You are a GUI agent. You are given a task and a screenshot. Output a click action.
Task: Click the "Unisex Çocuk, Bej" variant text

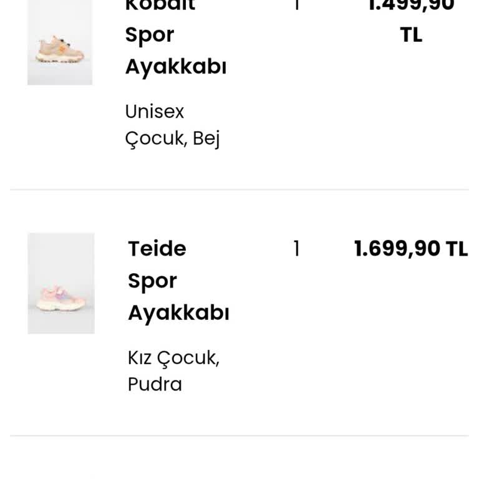[x=172, y=125]
